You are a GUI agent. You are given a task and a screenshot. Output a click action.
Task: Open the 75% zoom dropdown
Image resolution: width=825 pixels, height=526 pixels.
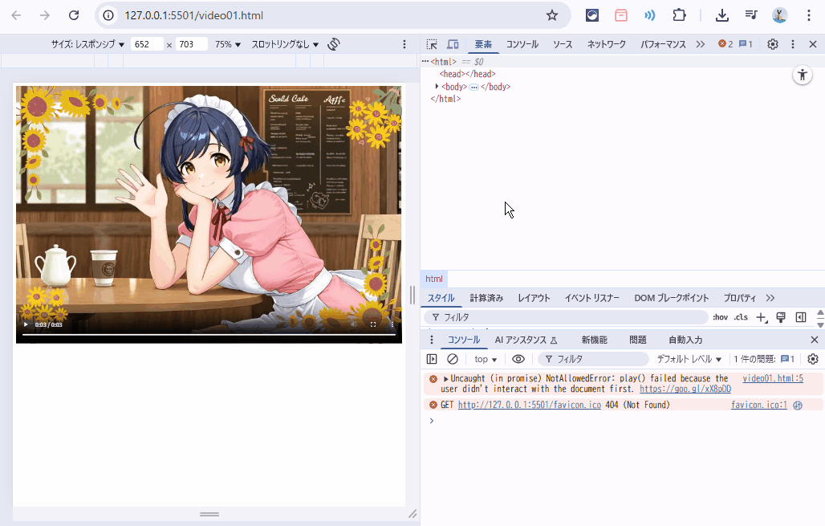(228, 45)
